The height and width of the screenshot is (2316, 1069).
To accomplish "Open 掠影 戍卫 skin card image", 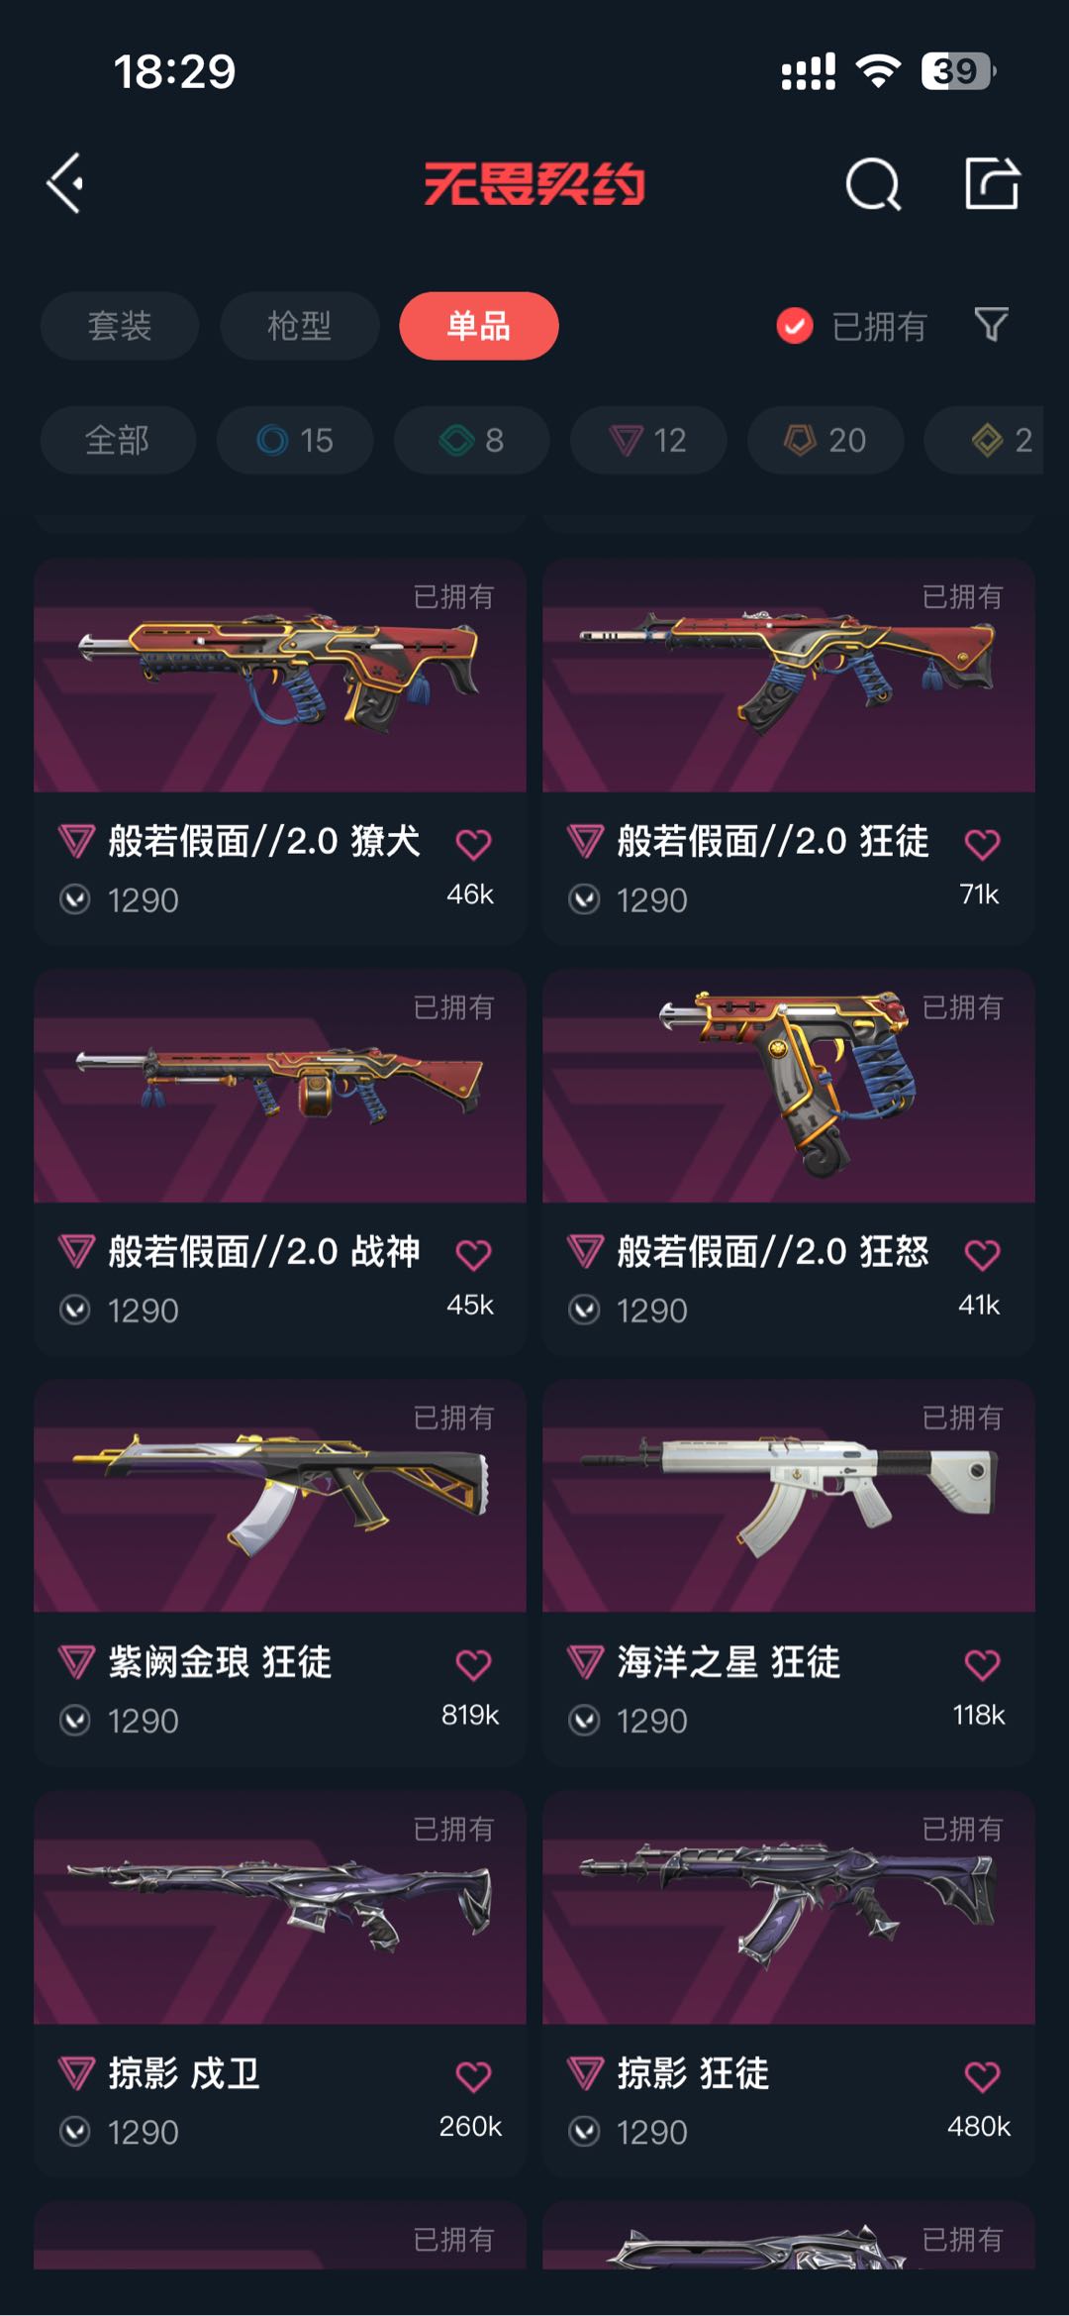I will pos(280,1907).
